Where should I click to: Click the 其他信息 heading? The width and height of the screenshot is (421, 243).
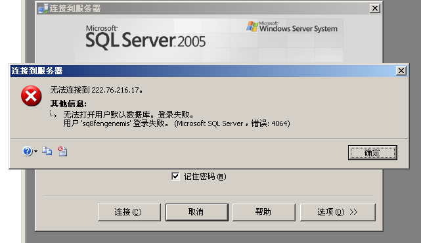tap(68, 104)
